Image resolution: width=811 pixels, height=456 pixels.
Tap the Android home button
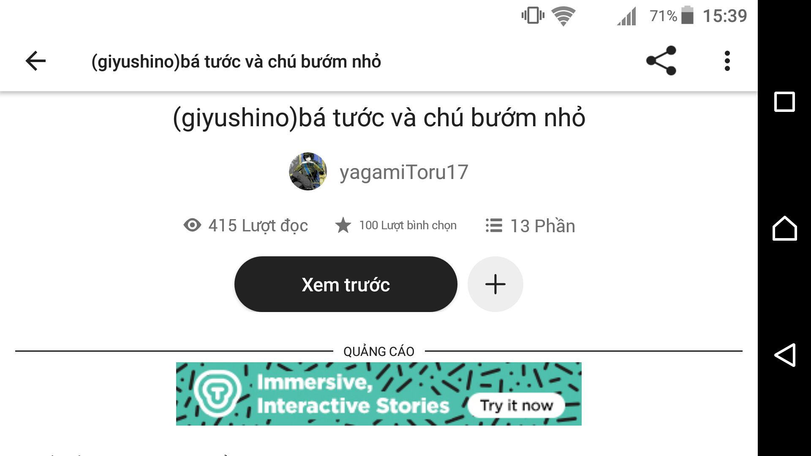tap(784, 228)
